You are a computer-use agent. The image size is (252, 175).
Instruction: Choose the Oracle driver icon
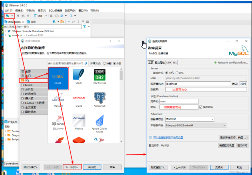coord(79,99)
